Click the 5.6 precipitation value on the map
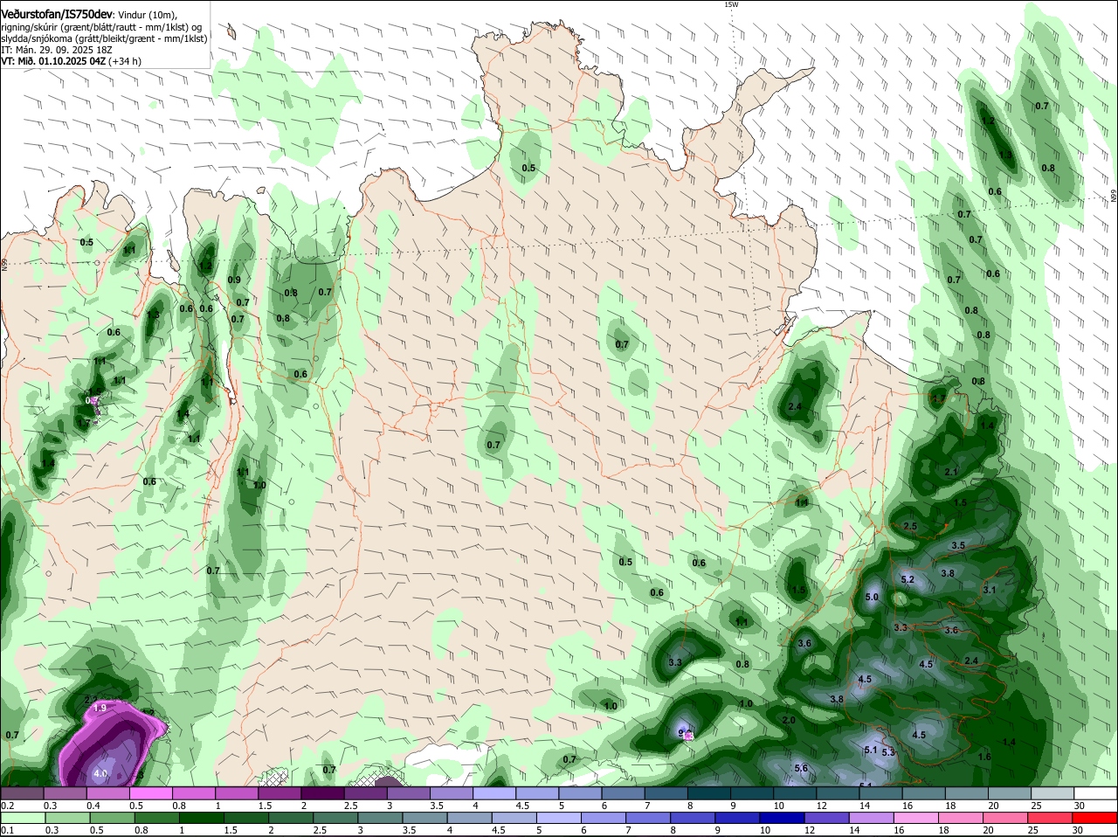Viewport: 1118px width, 837px height. (x=801, y=768)
